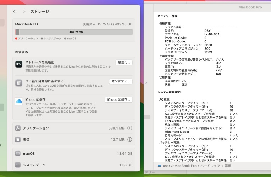The image size is (271, 177).
Task: Select the システムデータ 1.58 GB row
Action: point(74,165)
